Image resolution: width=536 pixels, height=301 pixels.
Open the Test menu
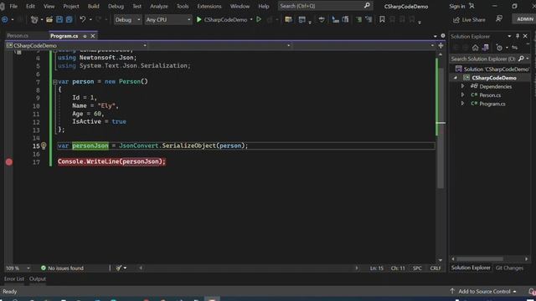coord(137,6)
